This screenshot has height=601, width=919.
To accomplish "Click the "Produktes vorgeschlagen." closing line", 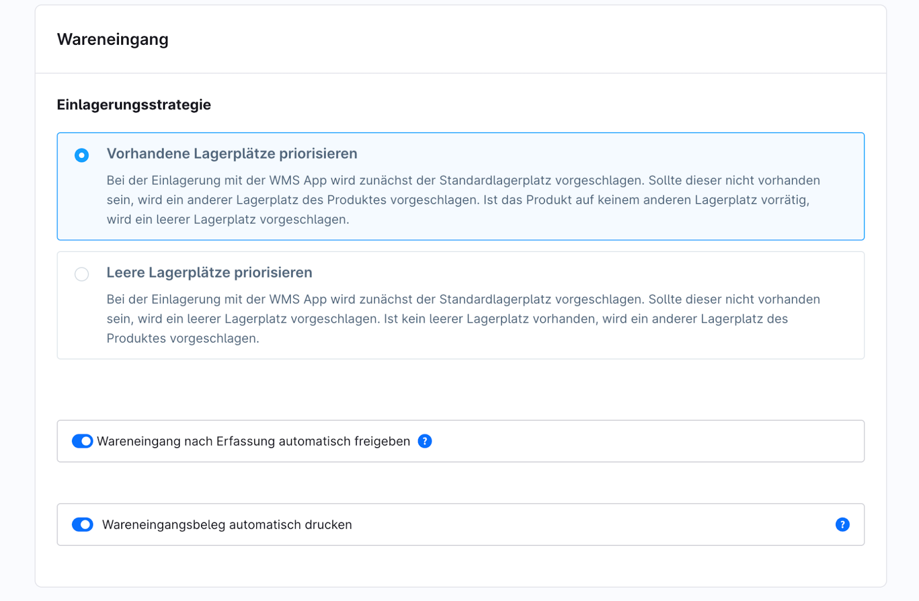I will 183,339.
